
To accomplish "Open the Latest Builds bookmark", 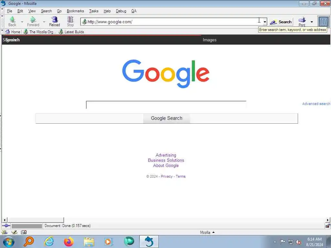I will [71, 32].
